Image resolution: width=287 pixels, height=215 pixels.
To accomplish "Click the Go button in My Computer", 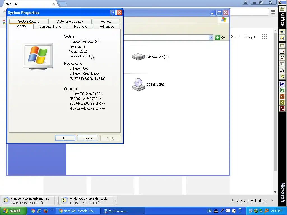I will pos(220,38).
